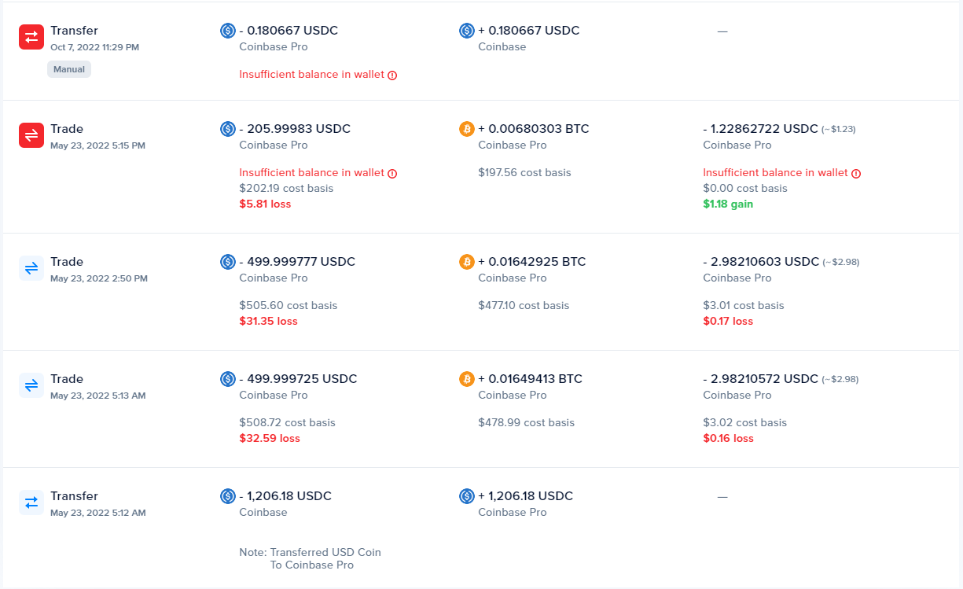Click the $0.17 loss value
The width and height of the screenshot is (963, 589).
[728, 322]
